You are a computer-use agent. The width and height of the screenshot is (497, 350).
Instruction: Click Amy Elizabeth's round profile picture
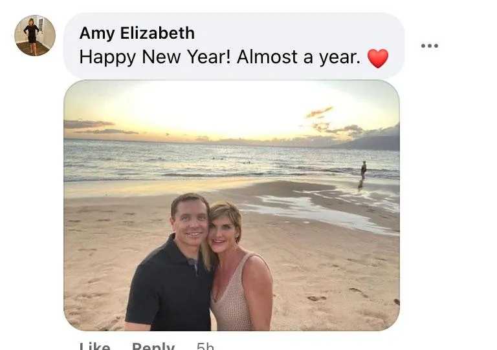pos(35,36)
